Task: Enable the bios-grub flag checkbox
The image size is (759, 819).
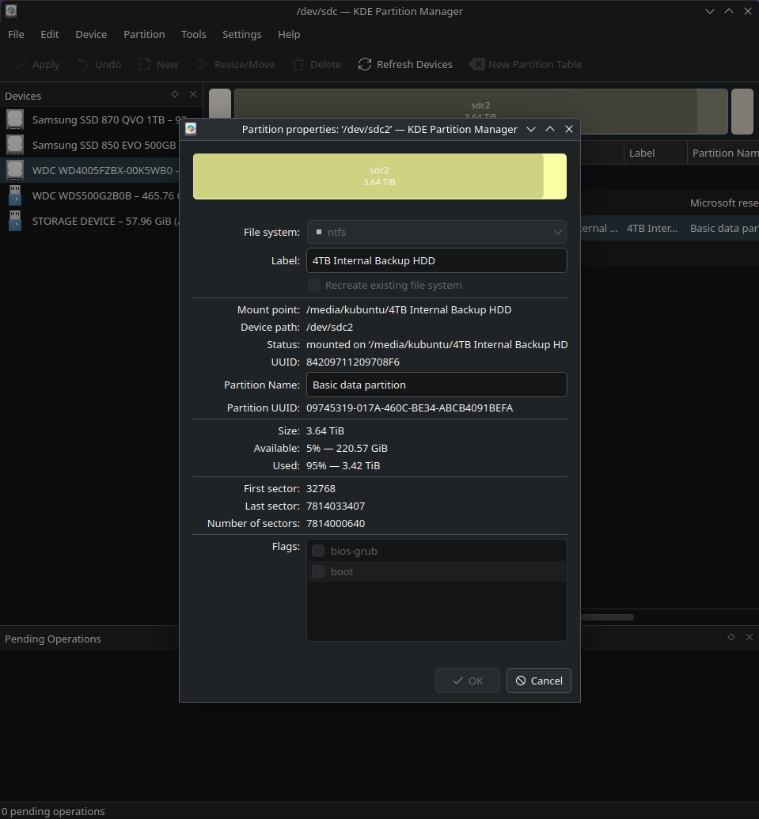Action: coord(318,551)
